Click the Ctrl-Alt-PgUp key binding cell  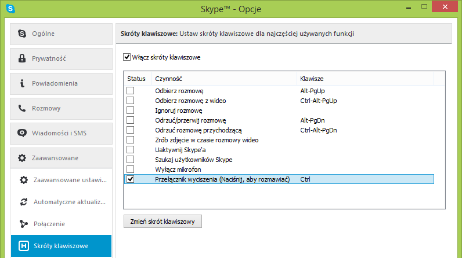[x=319, y=101]
